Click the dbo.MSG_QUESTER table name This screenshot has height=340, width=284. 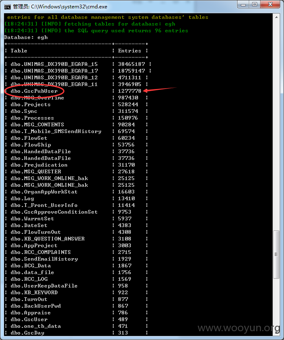click(x=36, y=172)
